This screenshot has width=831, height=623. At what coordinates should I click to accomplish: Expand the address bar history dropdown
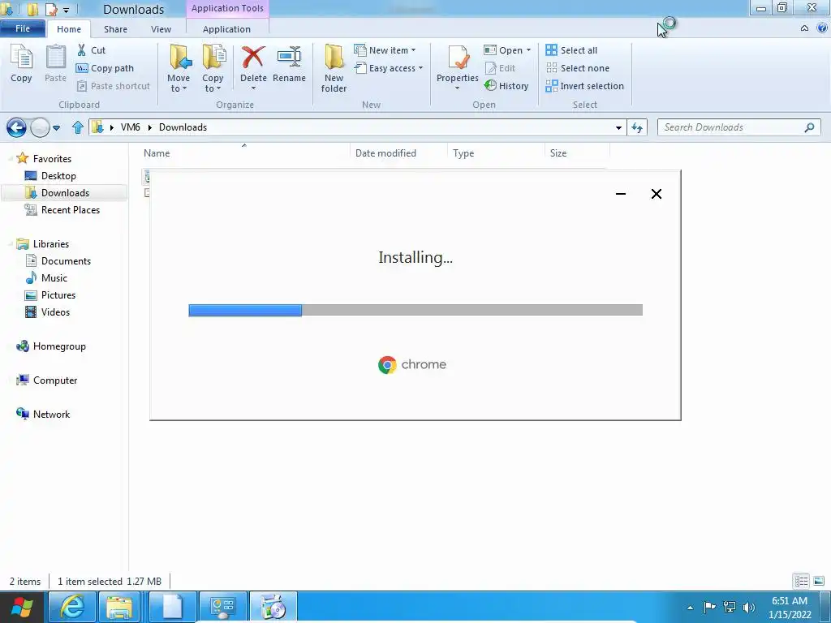618,127
